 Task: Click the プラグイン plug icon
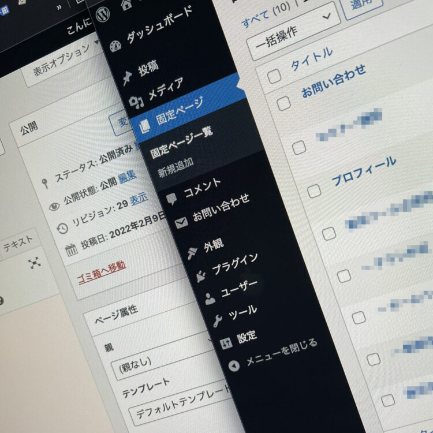point(201,277)
